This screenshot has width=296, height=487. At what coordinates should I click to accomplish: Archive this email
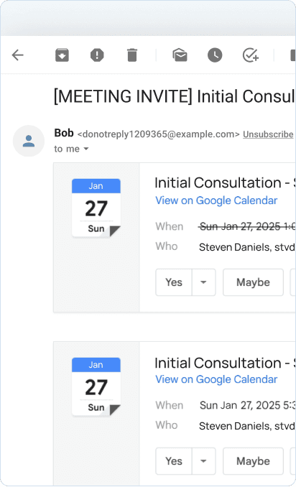point(62,55)
